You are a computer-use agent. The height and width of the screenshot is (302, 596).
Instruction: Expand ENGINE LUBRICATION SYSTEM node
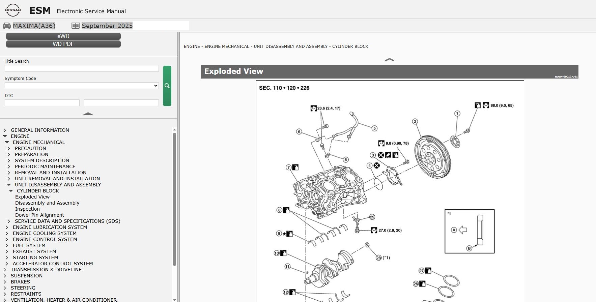tap(7, 227)
